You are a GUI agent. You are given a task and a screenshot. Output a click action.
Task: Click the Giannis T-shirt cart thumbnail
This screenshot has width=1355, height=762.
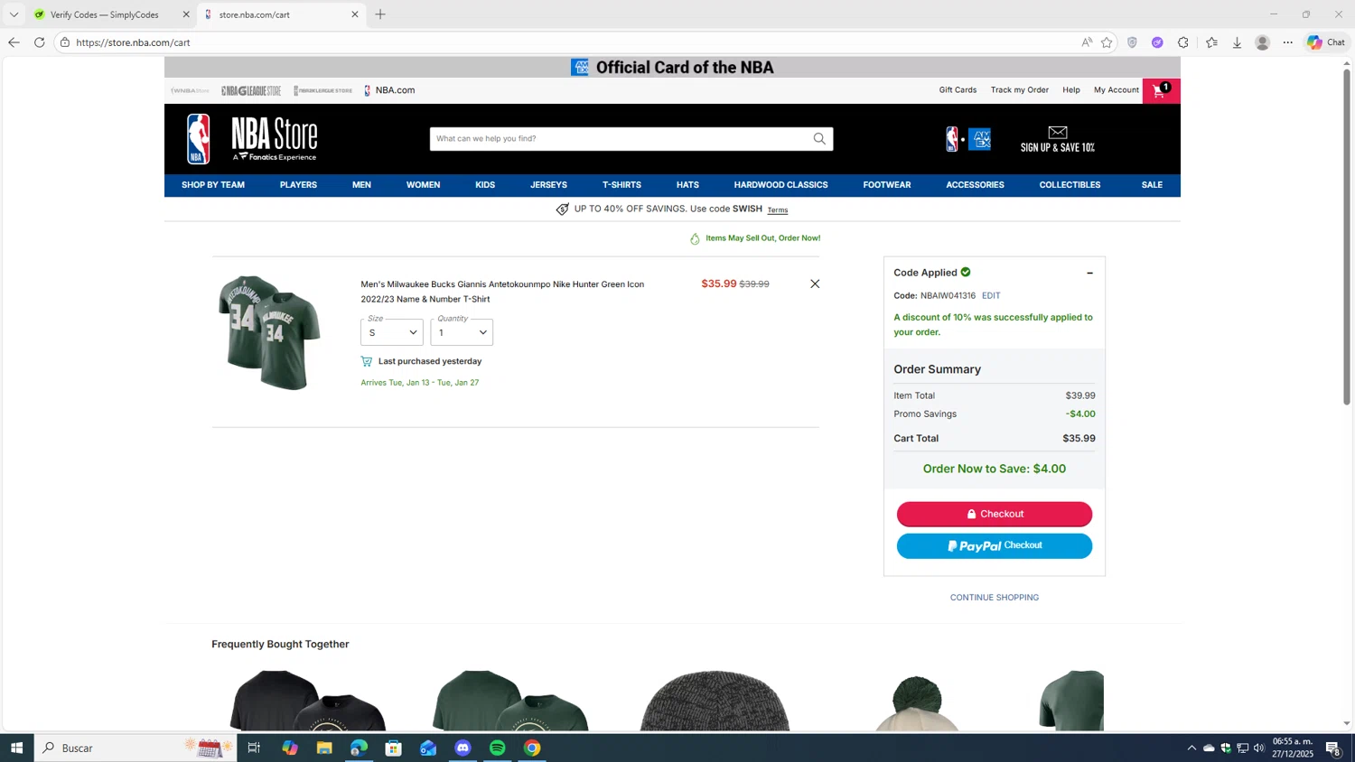click(269, 332)
